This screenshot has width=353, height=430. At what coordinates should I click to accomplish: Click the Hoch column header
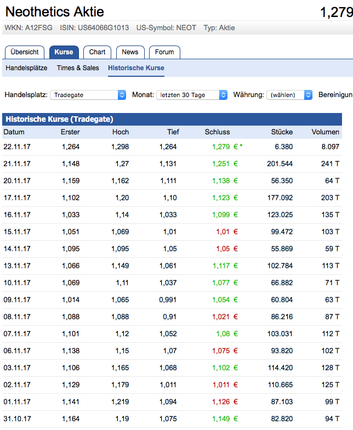pos(121,132)
